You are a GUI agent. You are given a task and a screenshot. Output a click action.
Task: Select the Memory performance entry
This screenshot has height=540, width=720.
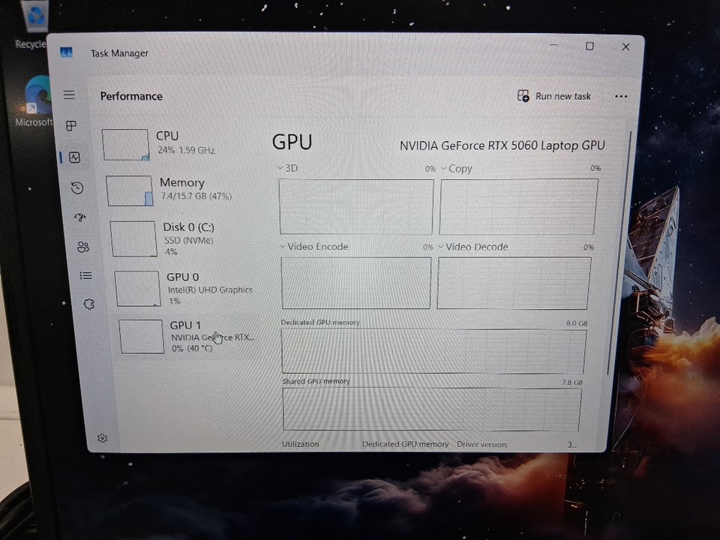click(x=184, y=189)
